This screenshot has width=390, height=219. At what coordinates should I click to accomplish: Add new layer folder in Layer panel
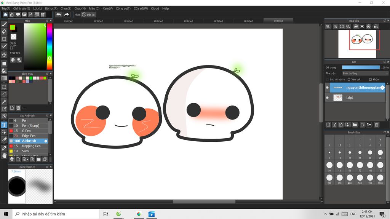(x=355, y=125)
